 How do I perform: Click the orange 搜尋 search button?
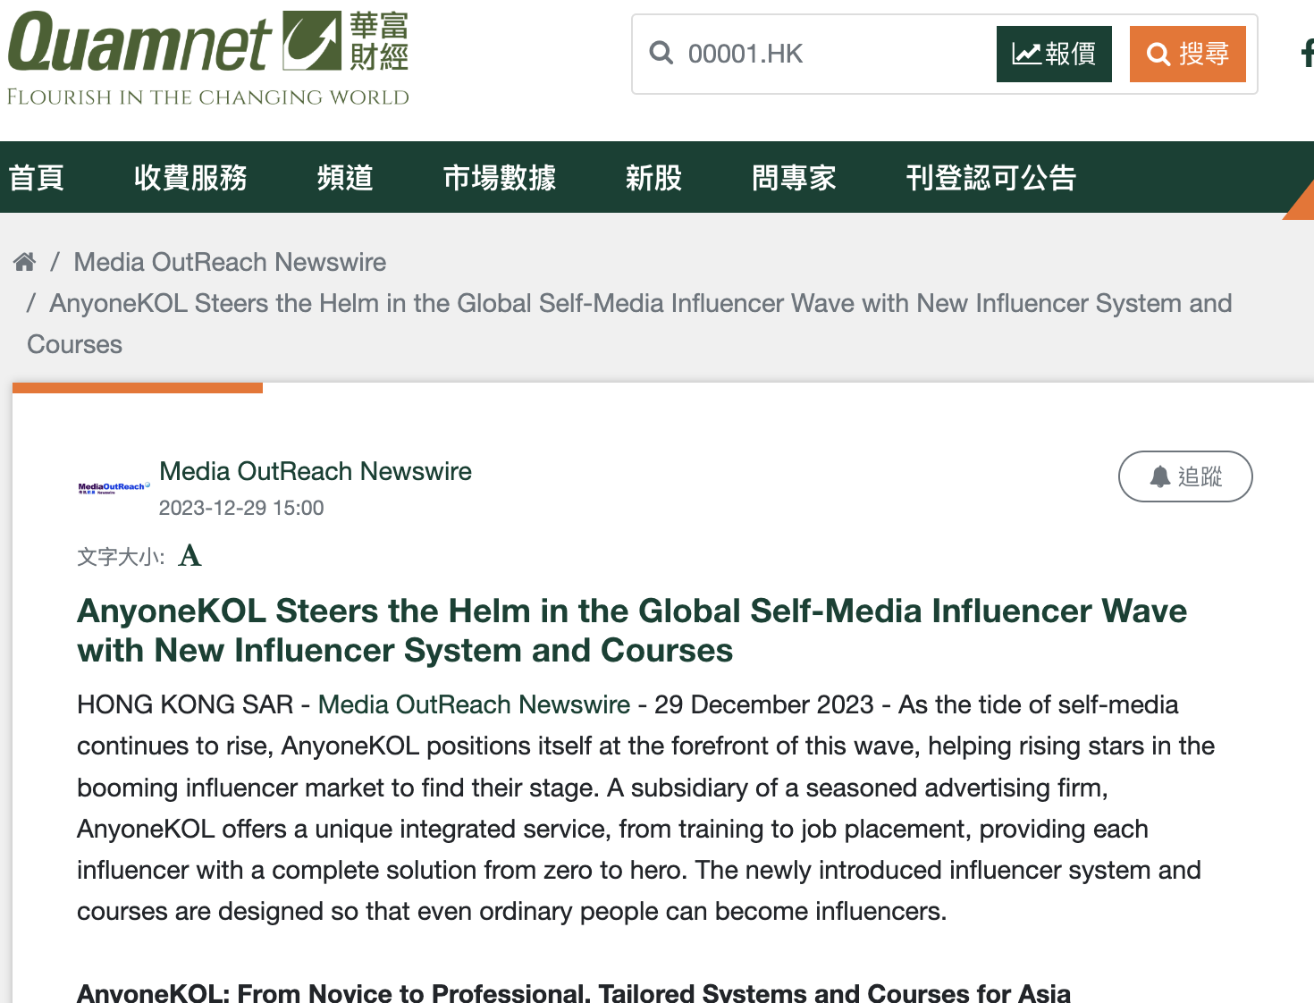[1188, 54]
